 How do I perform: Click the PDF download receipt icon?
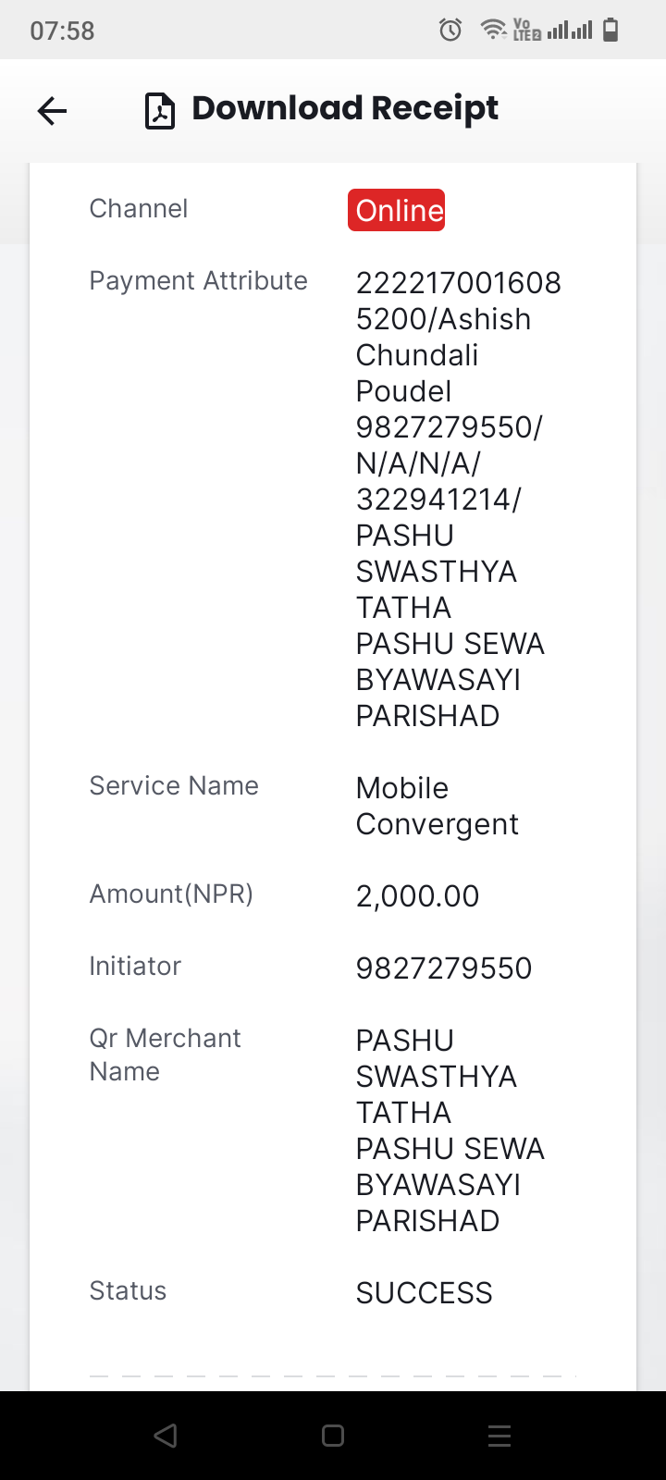click(x=160, y=112)
